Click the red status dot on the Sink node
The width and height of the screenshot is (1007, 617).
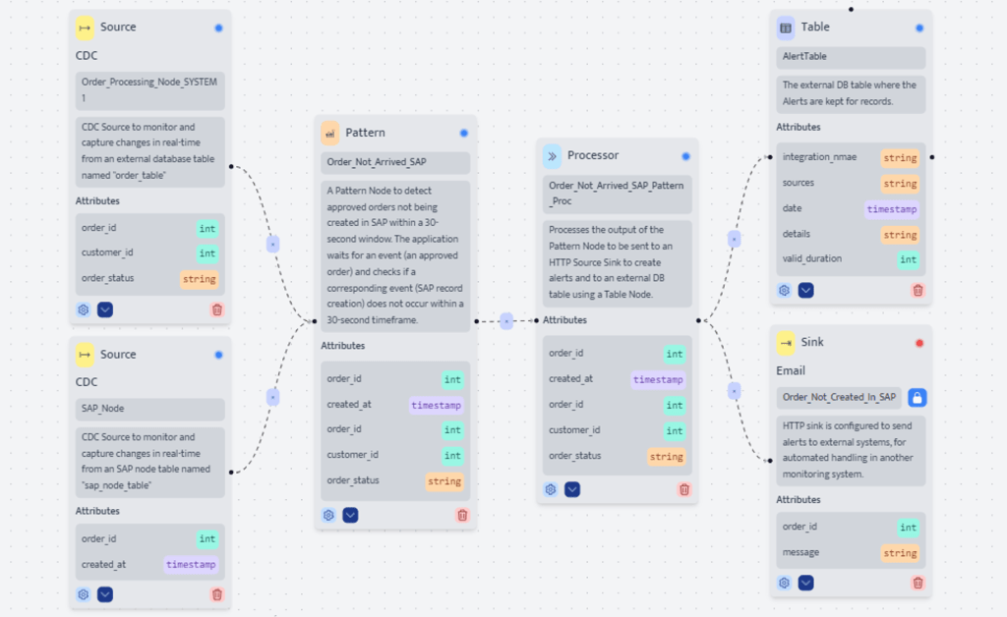[x=918, y=342]
